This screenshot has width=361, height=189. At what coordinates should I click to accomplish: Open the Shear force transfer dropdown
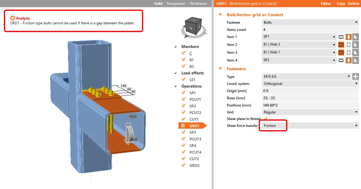[310, 126]
